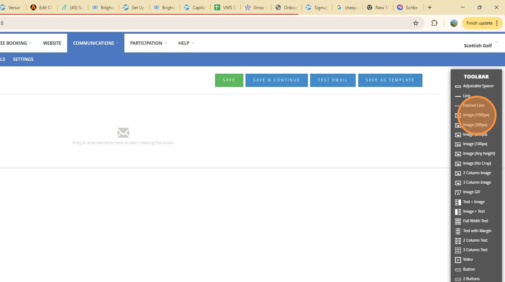The height and width of the screenshot is (282, 505).
Task: Choose the 3 Column Image element
Action: [473, 182]
